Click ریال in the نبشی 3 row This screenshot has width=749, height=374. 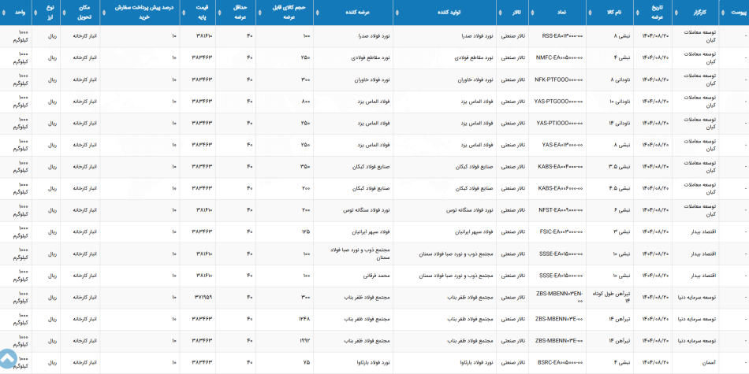[53, 232]
